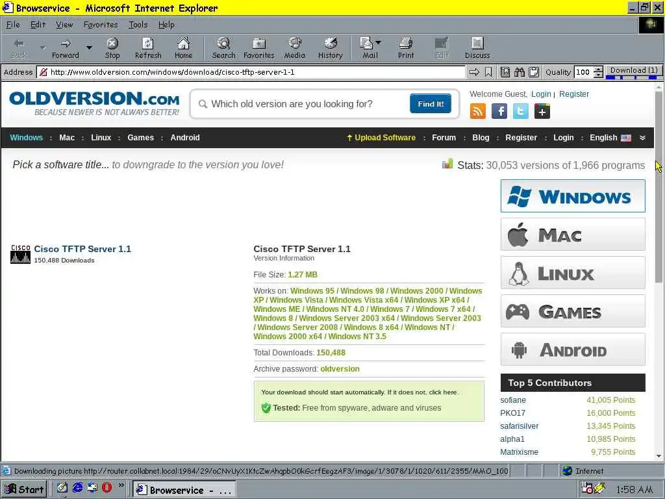Refresh the current page

coord(148,48)
